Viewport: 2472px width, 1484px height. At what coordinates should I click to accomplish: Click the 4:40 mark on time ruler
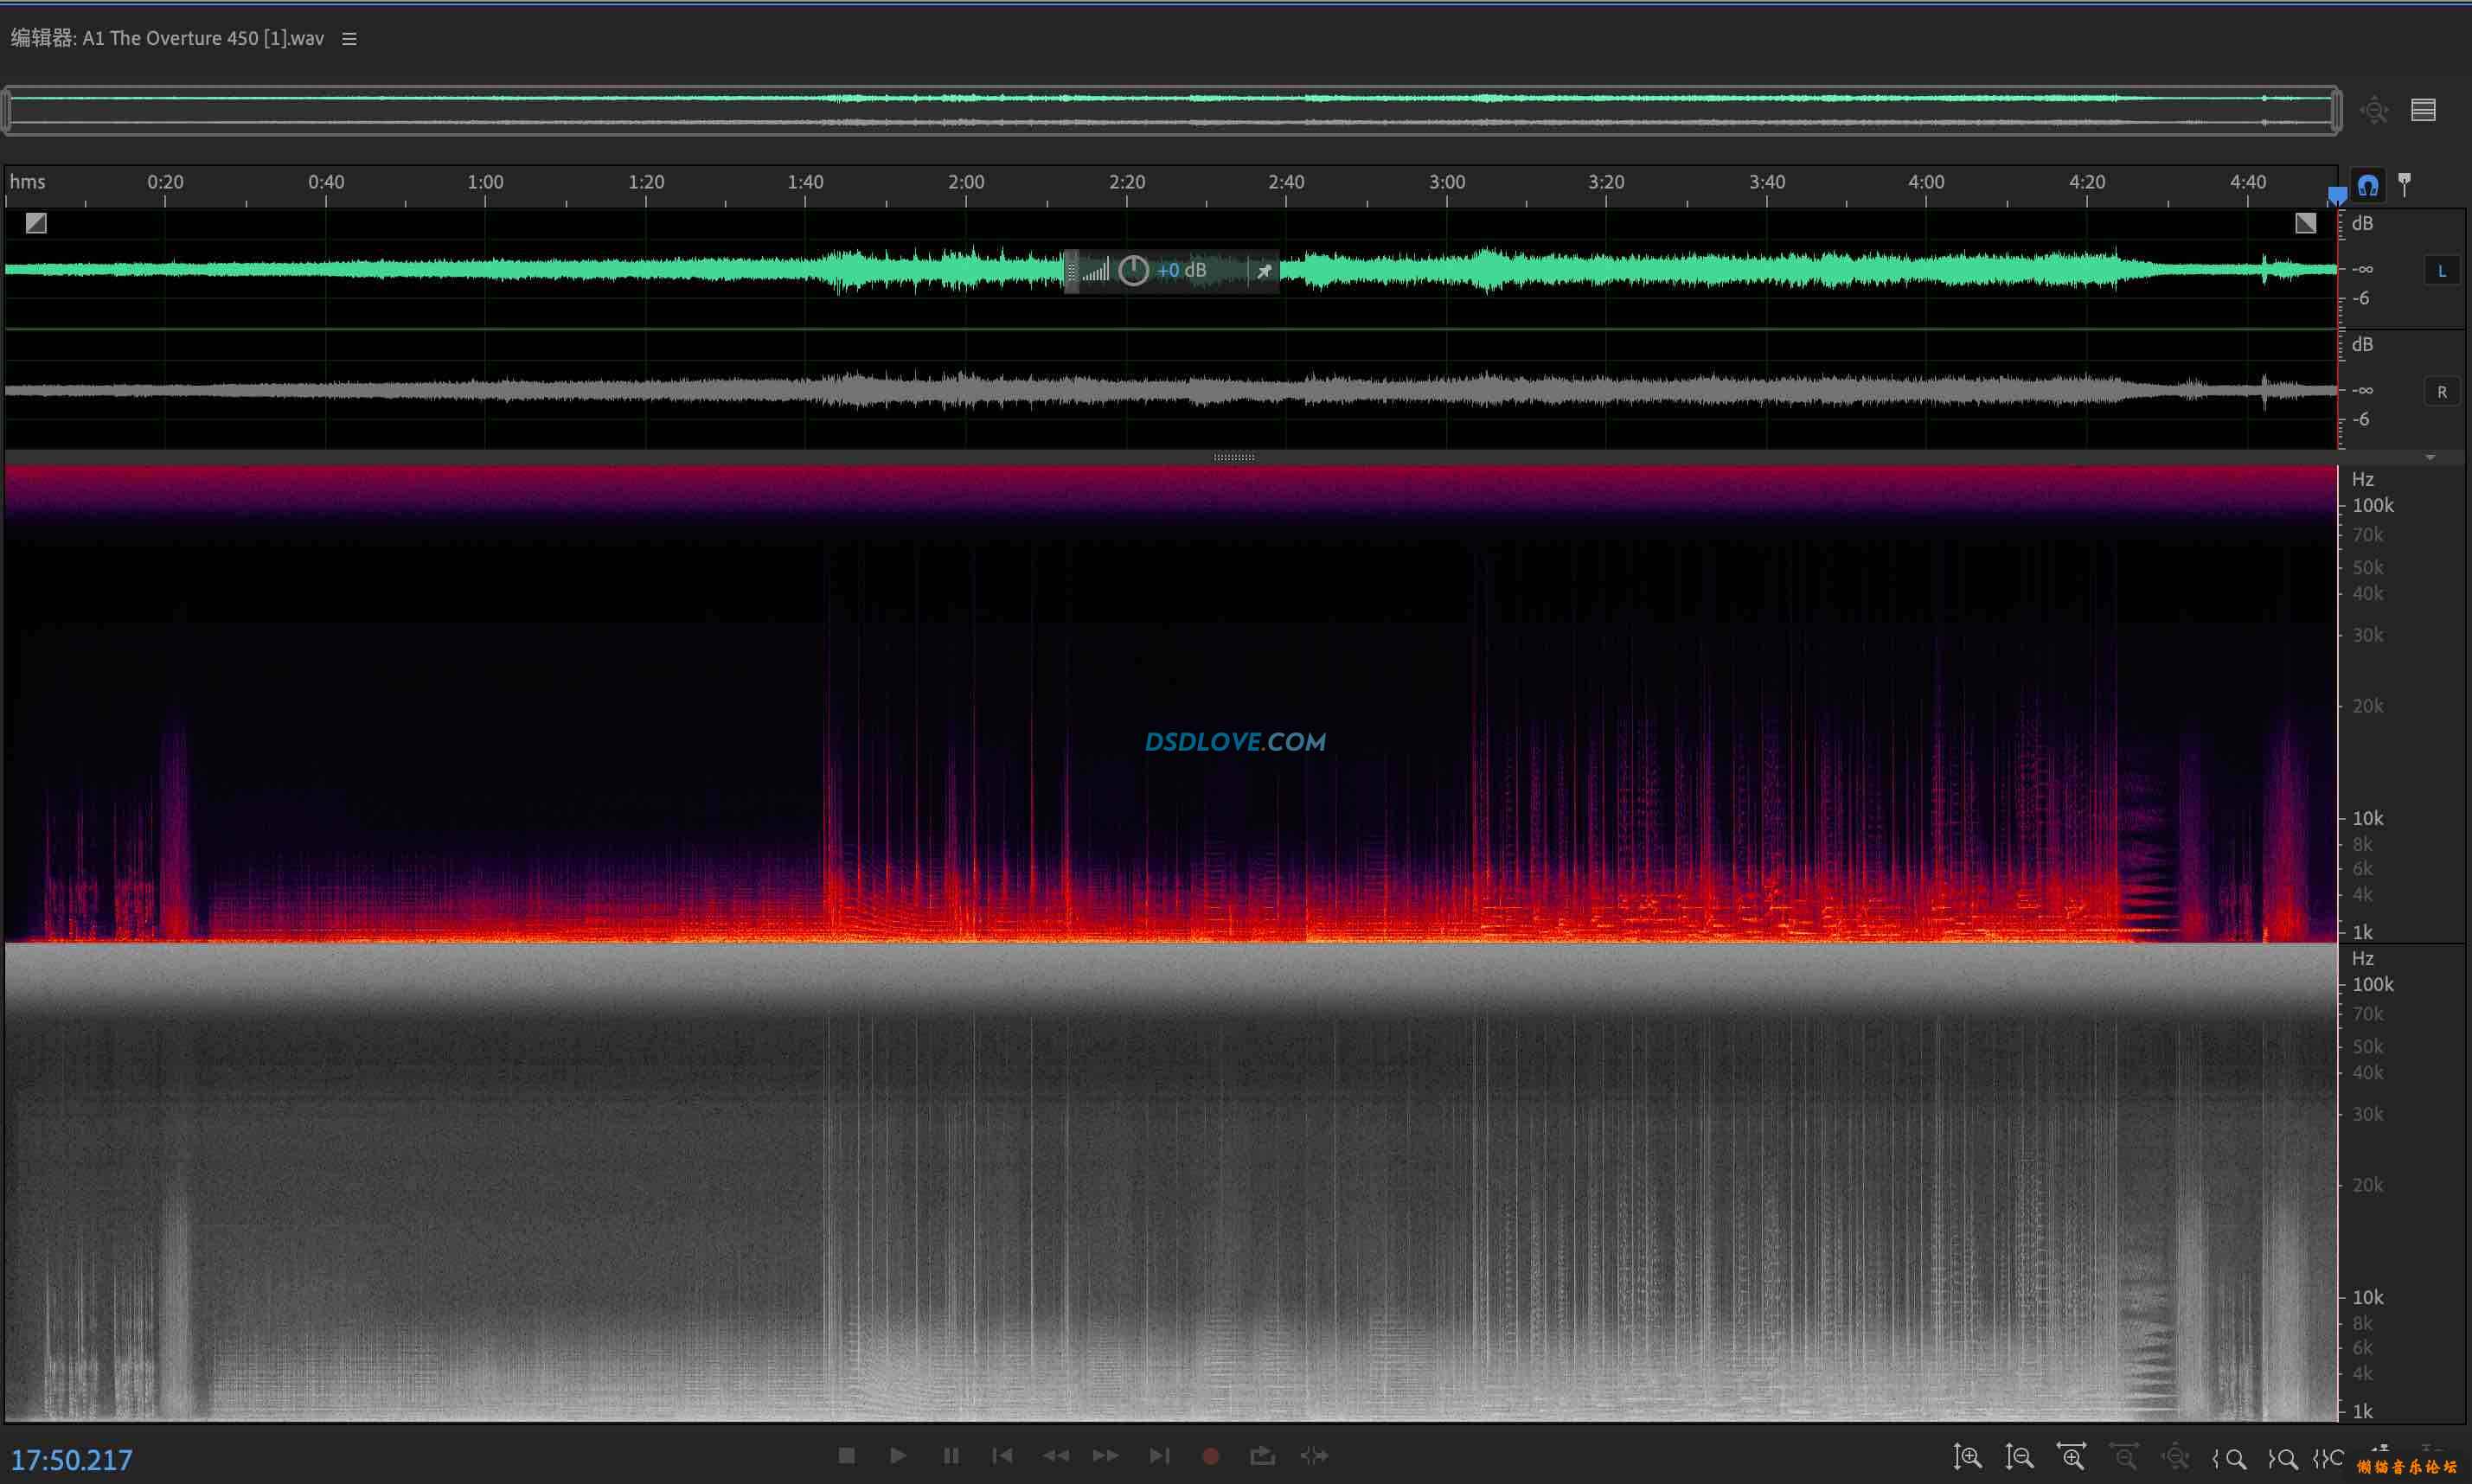tap(2248, 182)
